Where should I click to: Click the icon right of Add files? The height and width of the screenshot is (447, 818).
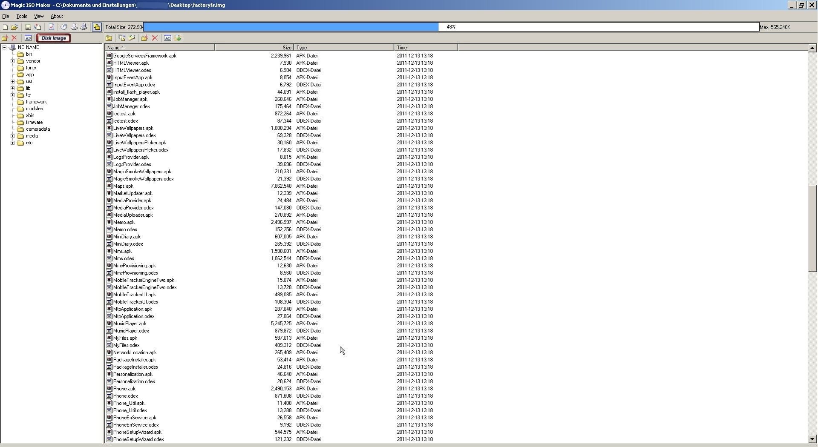(x=132, y=38)
